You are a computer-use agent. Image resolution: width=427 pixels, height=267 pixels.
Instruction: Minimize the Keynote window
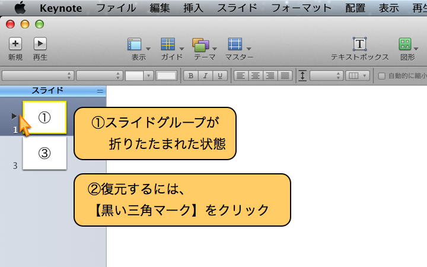point(25,24)
